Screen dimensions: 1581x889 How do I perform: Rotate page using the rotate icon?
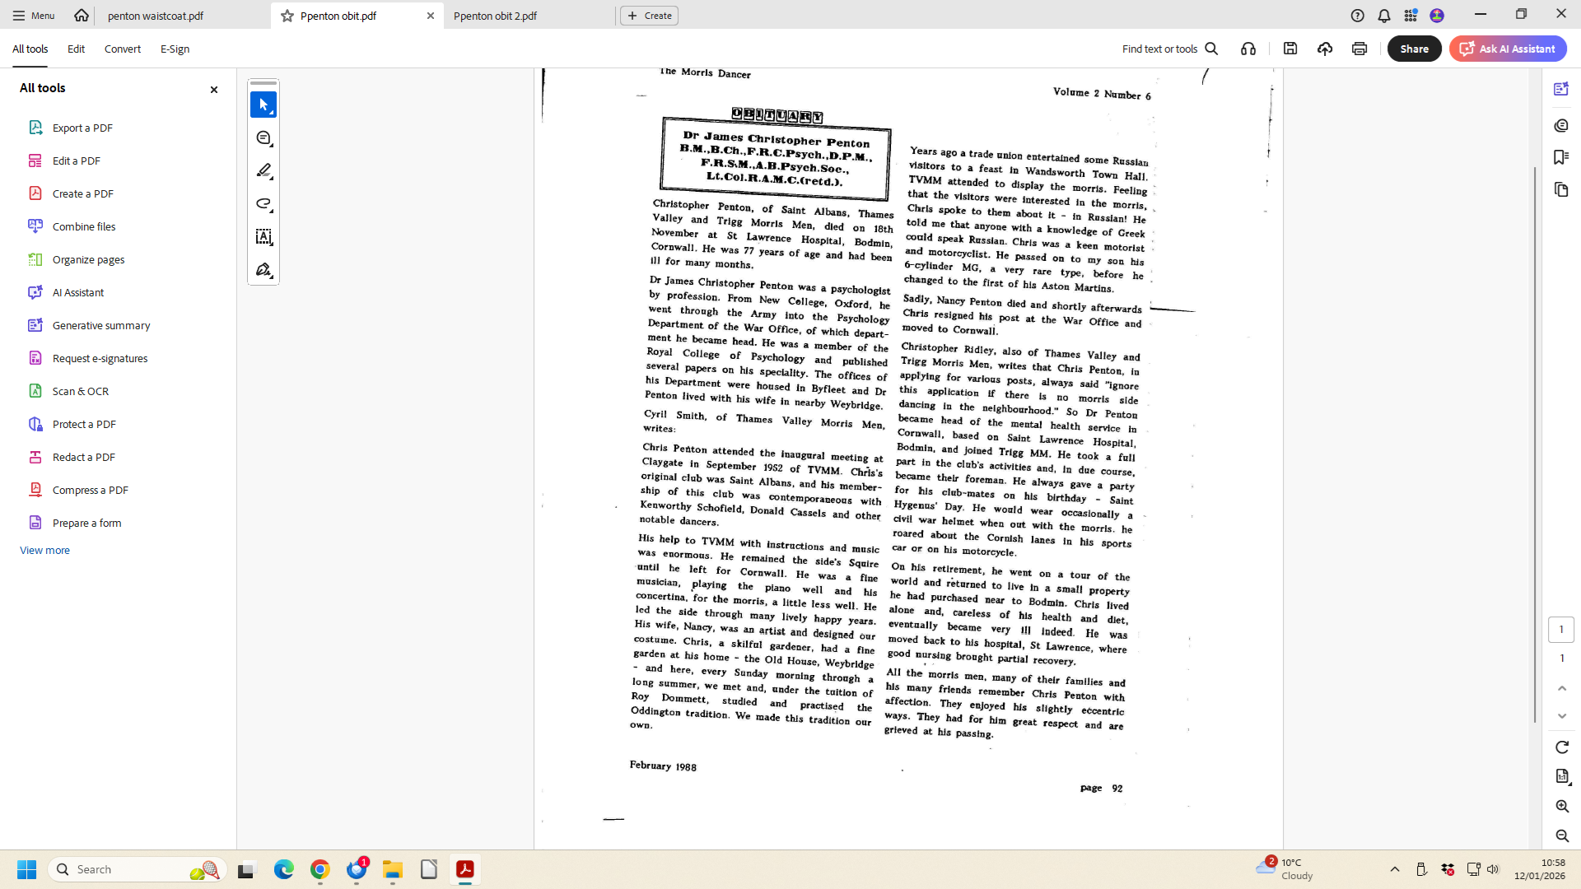1562,747
